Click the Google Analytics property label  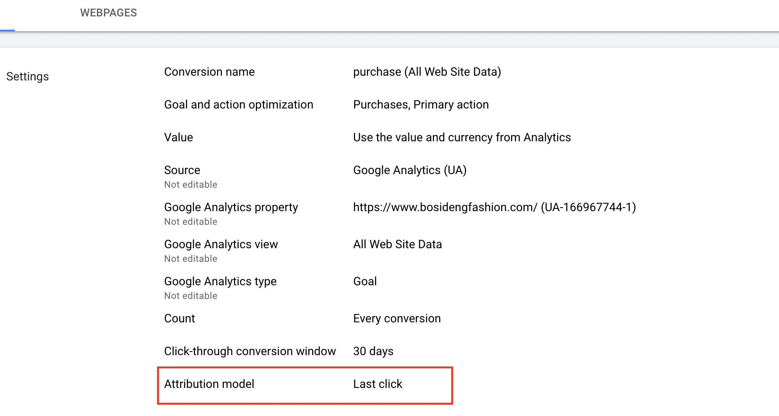(230, 207)
